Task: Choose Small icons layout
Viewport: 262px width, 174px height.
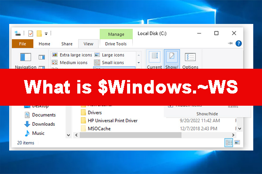Action: 109,63
